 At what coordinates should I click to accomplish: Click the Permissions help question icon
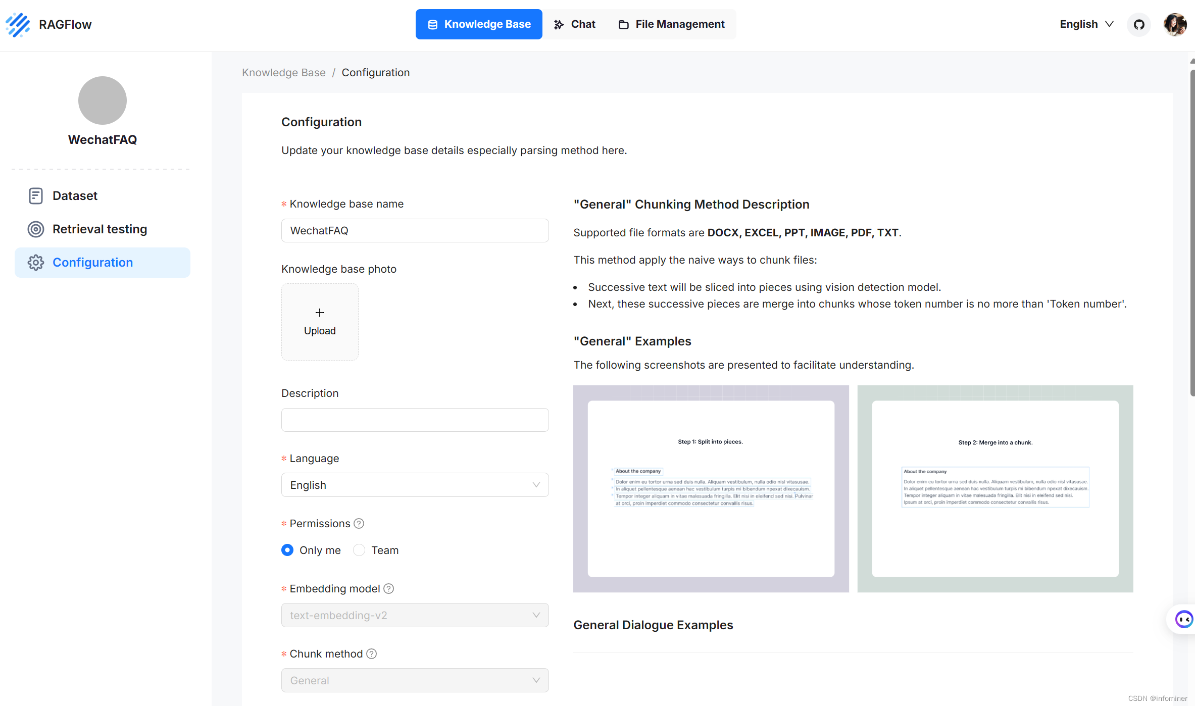[359, 524]
